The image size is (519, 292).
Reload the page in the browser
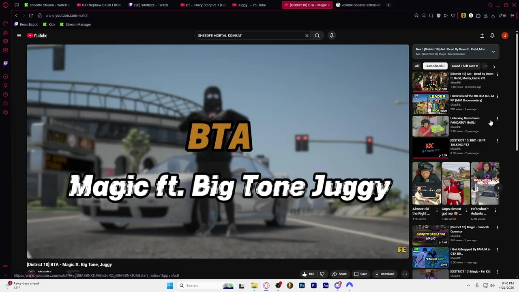31,15
